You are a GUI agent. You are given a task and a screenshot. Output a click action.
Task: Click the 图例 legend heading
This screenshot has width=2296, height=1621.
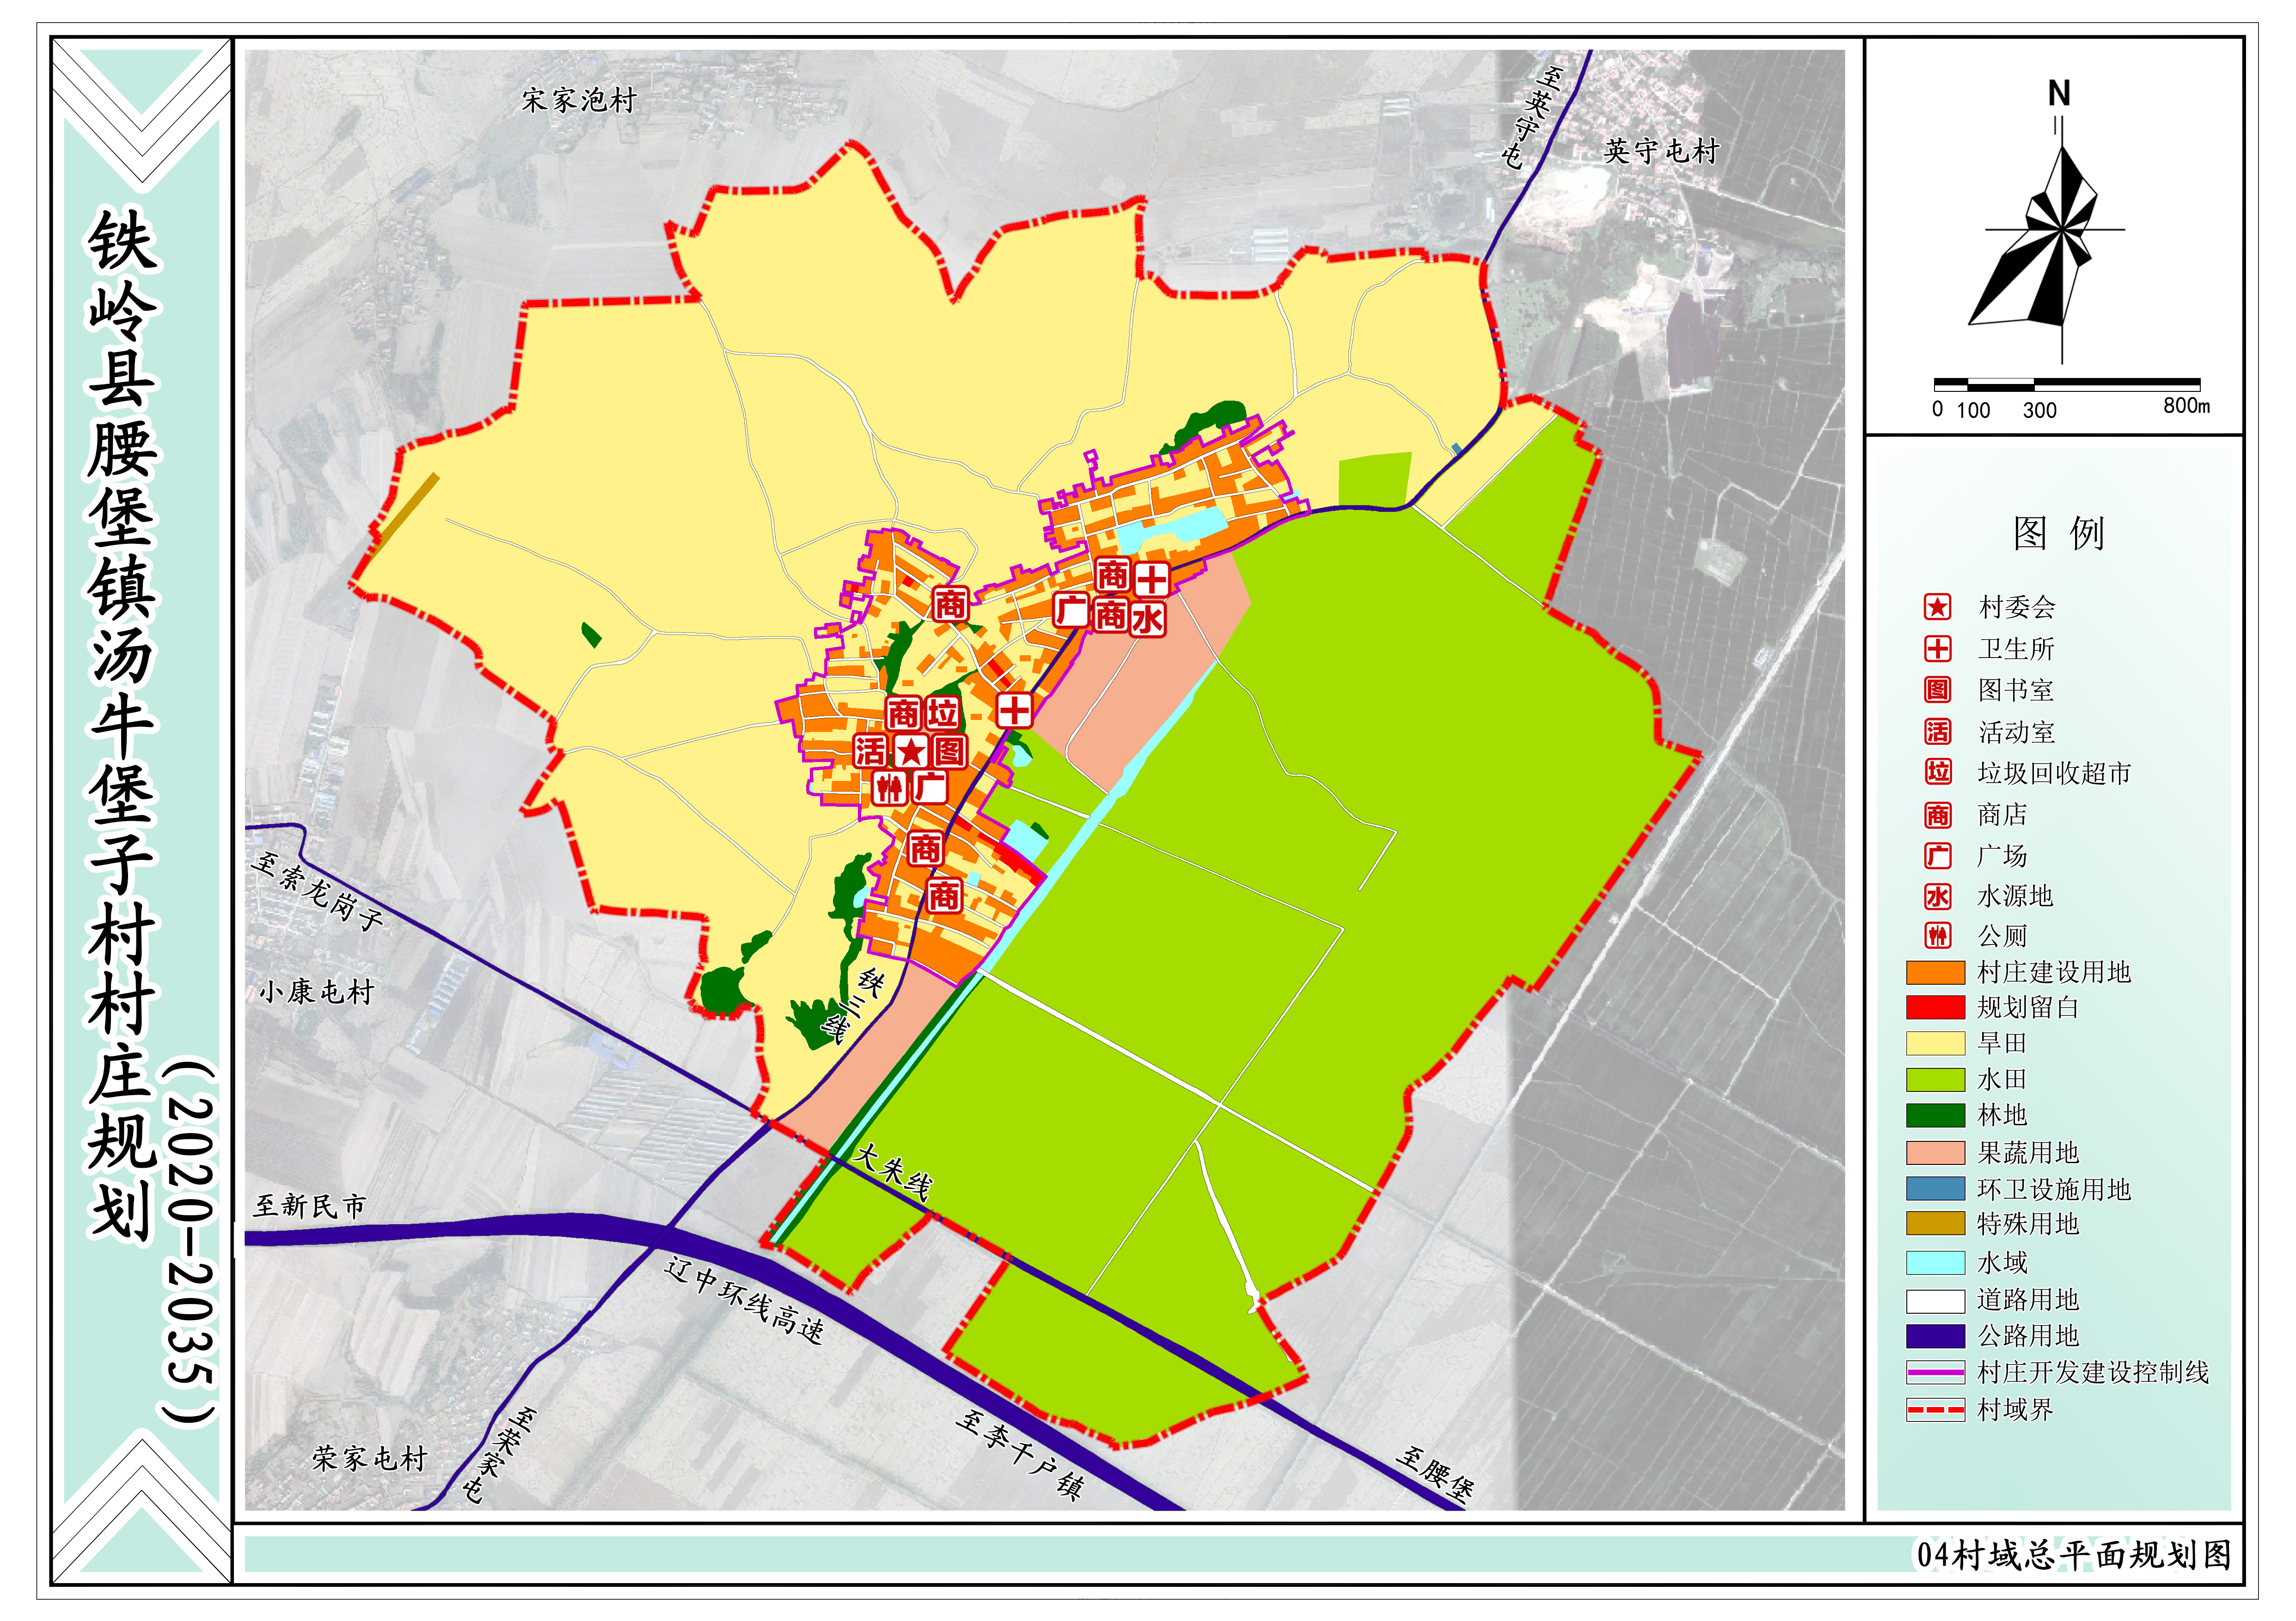[x=2059, y=533]
